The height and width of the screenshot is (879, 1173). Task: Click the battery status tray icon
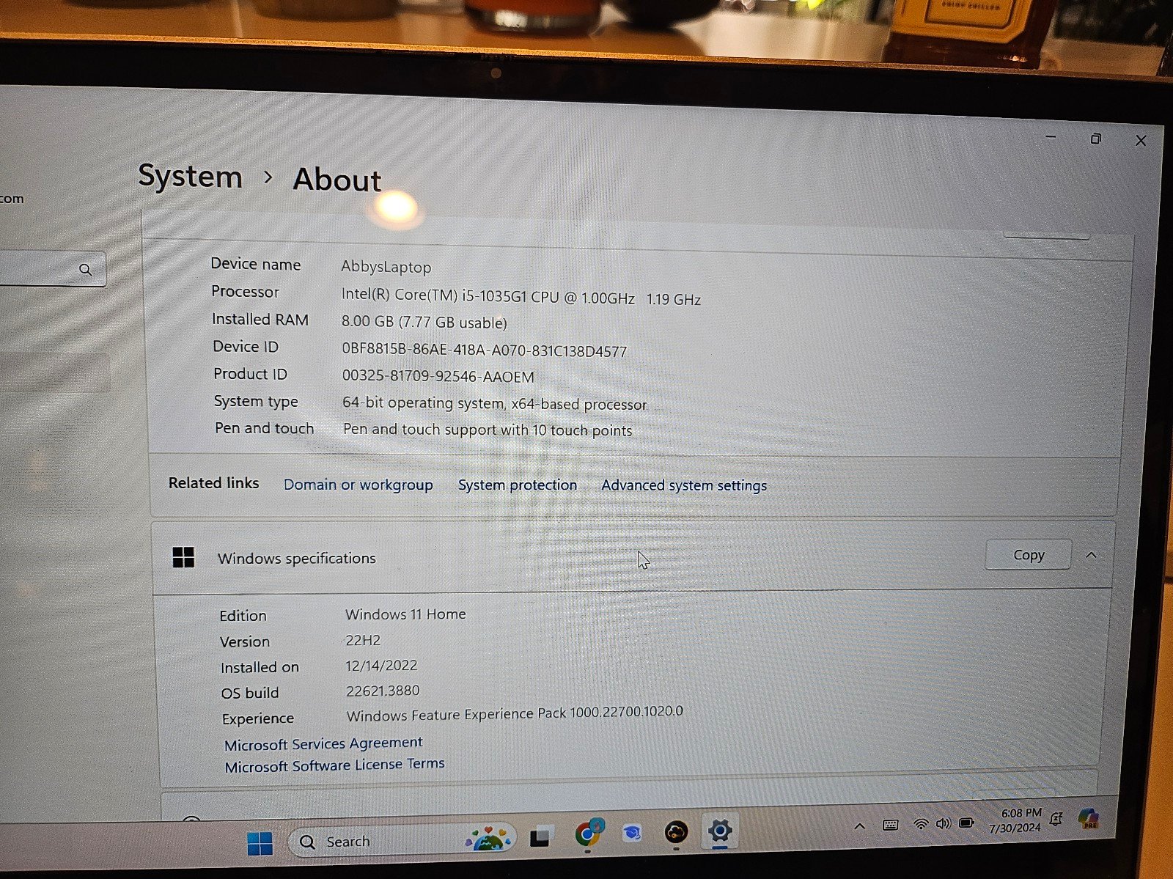coord(967,823)
